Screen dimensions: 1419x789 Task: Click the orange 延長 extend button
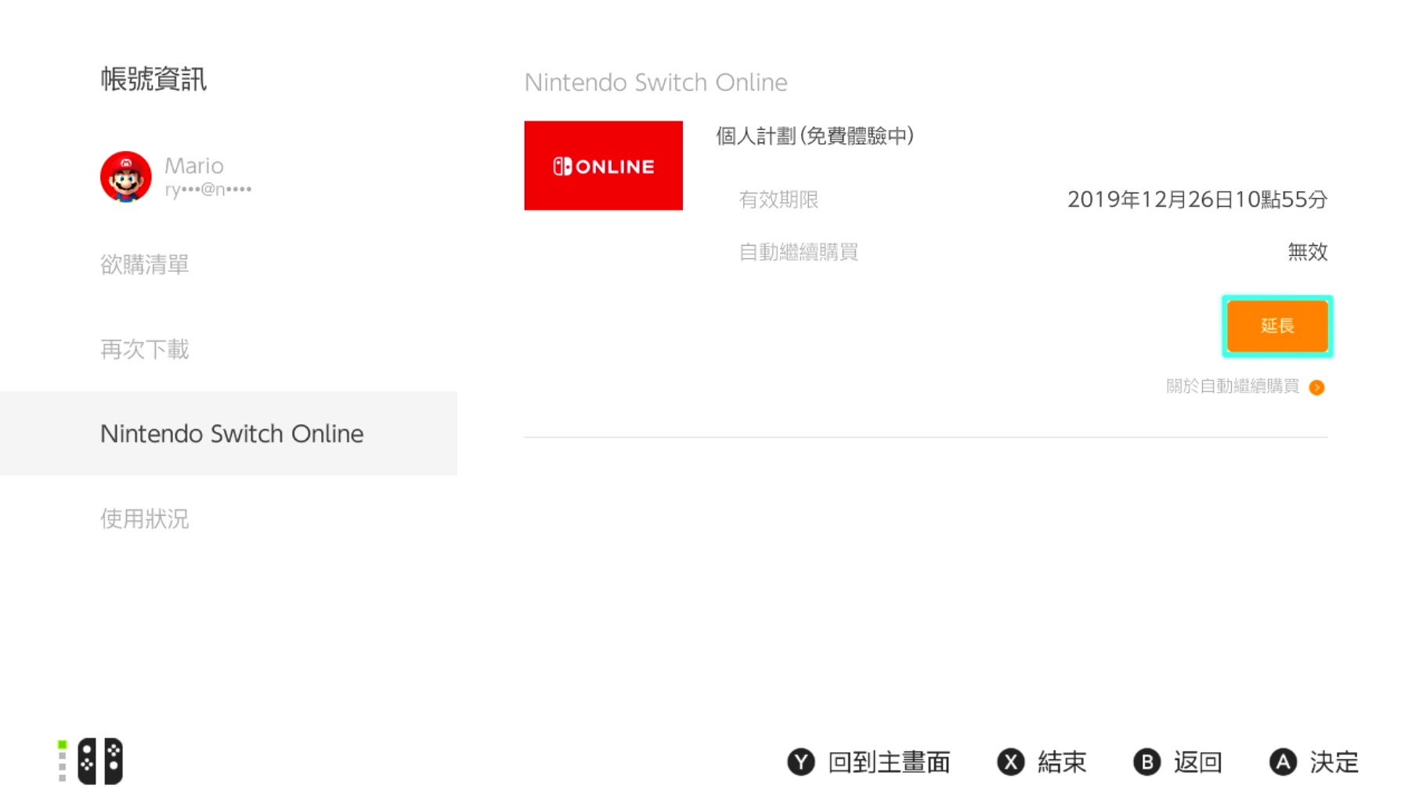[1277, 326]
